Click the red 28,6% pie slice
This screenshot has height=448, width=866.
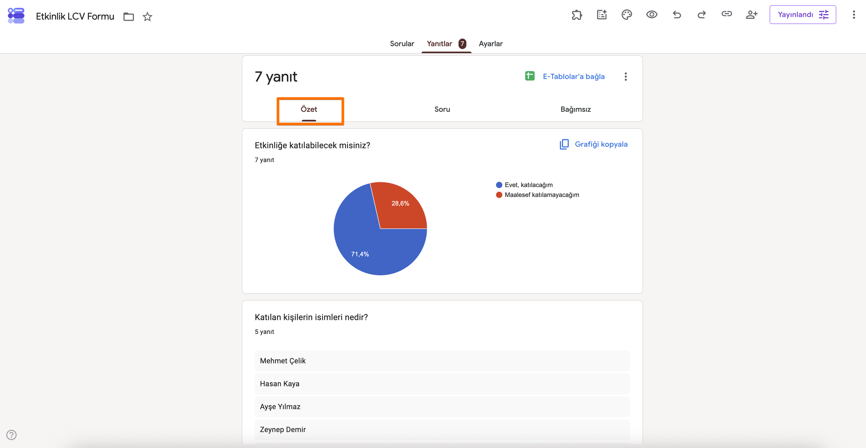(401, 206)
